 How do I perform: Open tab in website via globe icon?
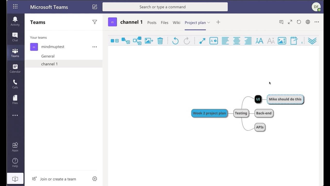308,22
